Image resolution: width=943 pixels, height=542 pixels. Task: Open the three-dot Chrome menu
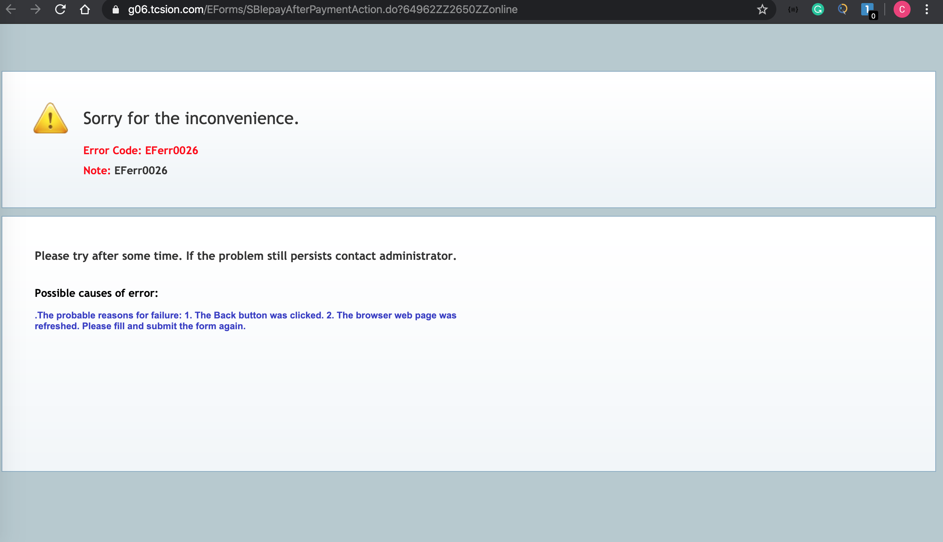927,9
